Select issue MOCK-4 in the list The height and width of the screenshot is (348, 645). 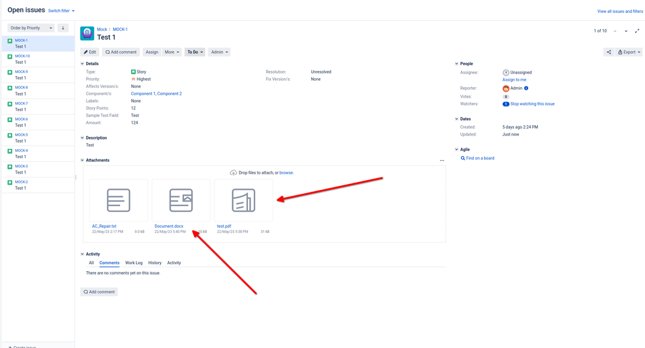point(38,154)
